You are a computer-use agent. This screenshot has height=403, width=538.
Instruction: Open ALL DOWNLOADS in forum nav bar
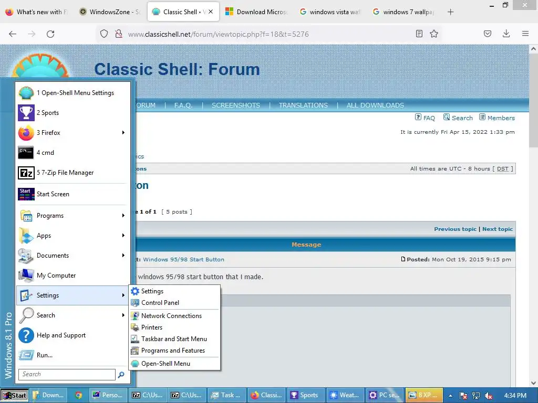click(375, 105)
